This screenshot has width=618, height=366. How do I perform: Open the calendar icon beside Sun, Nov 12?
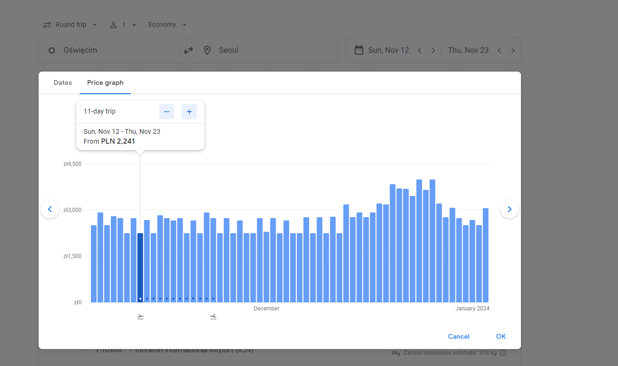pyautogui.click(x=359, y=50)
